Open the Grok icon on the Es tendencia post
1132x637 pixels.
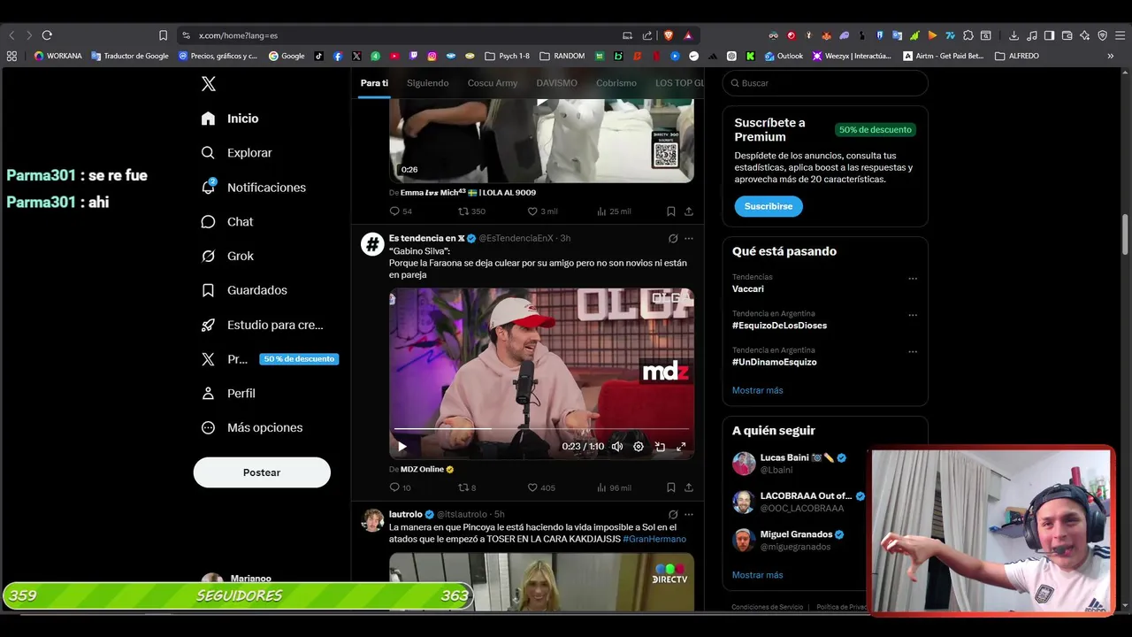(673, 239)
